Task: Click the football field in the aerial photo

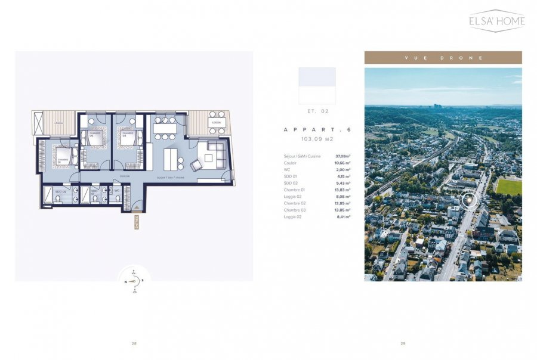Action: (x=508, y=187)
